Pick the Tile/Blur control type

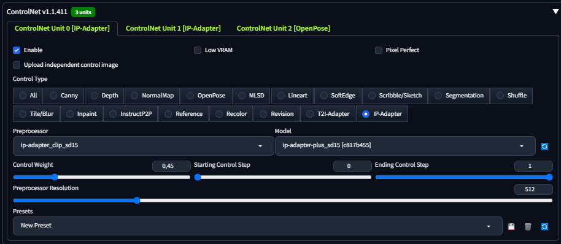36,114
